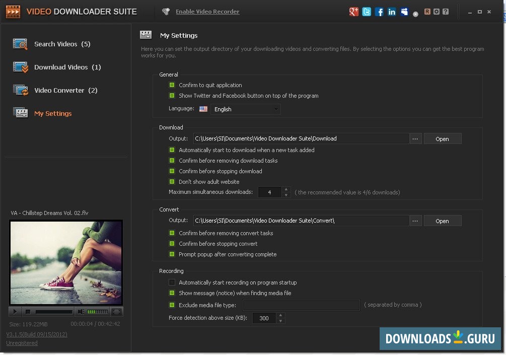Mute the preview player speaker icon
This screenshot has height=355, width=506.
pyautogui.click(x=81, y=312)
